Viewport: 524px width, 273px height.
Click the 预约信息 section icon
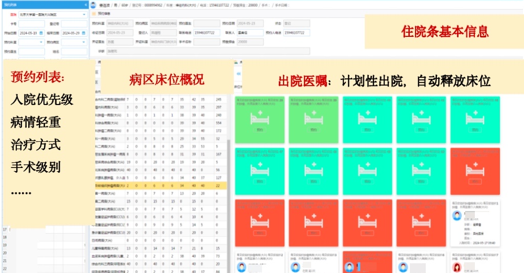click(94, 14)
